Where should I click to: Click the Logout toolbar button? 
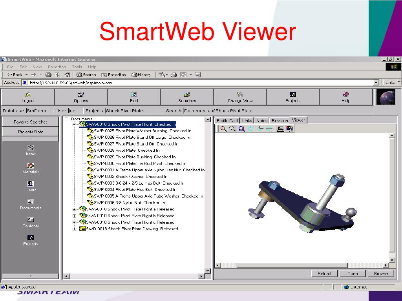28,97
